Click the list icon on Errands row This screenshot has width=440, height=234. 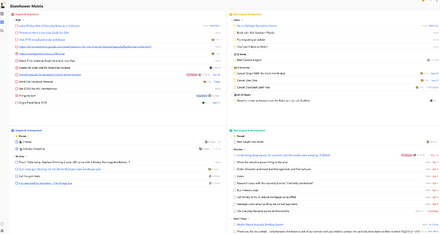(x=206, y=142)
